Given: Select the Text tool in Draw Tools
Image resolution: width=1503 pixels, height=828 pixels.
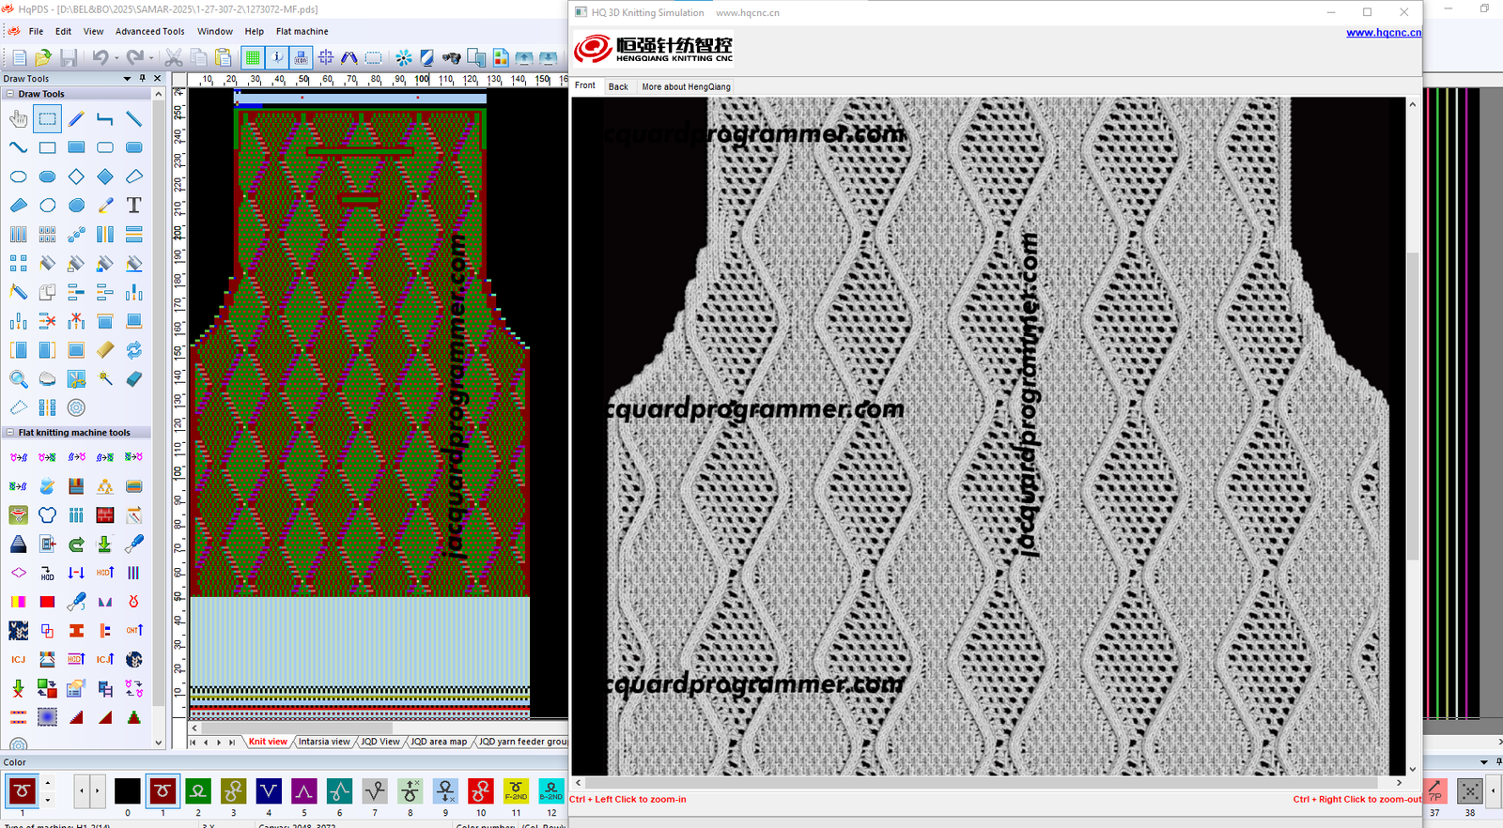Looking at the screenshot, I should [134, 205].
